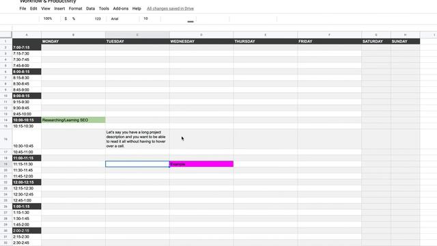Open the File menu
The width and height of the screenshot is (437, 246).
[x=23, y=9]
